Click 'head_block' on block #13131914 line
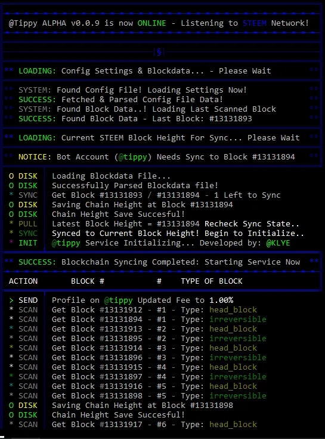The height and width of the screenshot is (439, 325). (x=233, y=348)
